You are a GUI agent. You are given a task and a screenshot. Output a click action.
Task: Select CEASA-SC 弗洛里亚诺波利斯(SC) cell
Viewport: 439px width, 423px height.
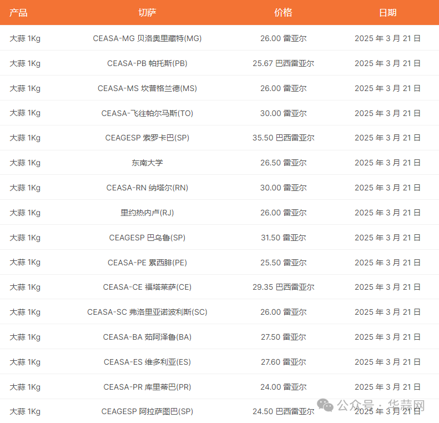147,312
